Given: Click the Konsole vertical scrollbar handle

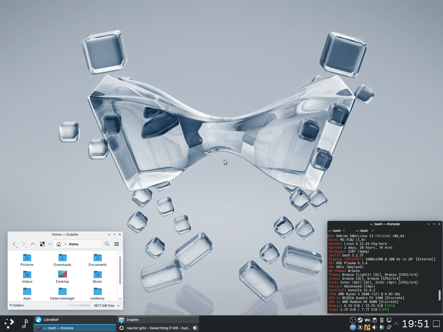Looking at the screenshot, I should point(440,295).
